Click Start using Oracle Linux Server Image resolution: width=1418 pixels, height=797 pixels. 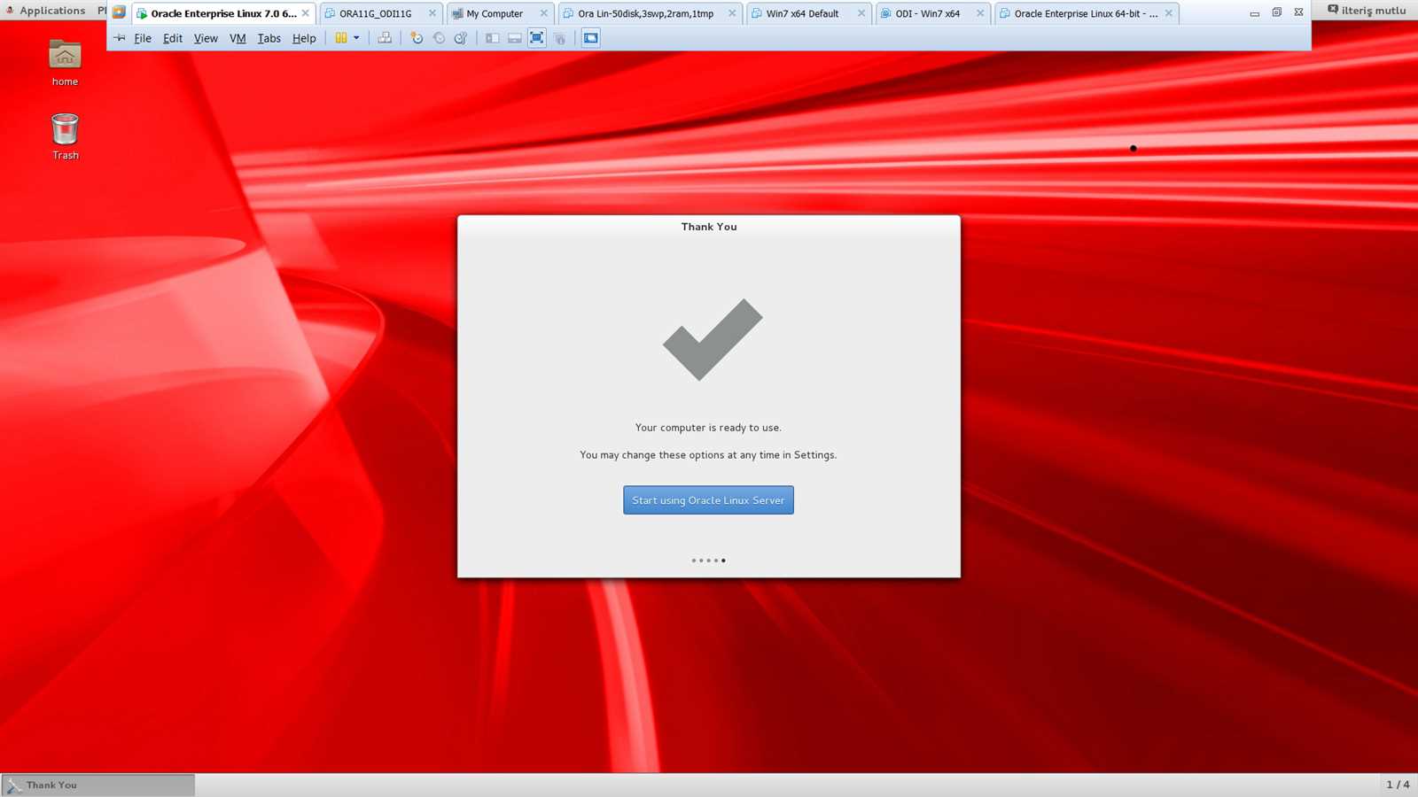click(708, 500)
